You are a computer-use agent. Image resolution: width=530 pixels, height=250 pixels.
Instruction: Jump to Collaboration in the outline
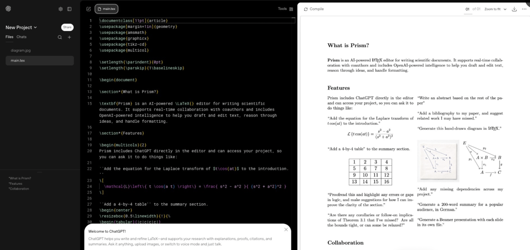(x=19, y=189)
